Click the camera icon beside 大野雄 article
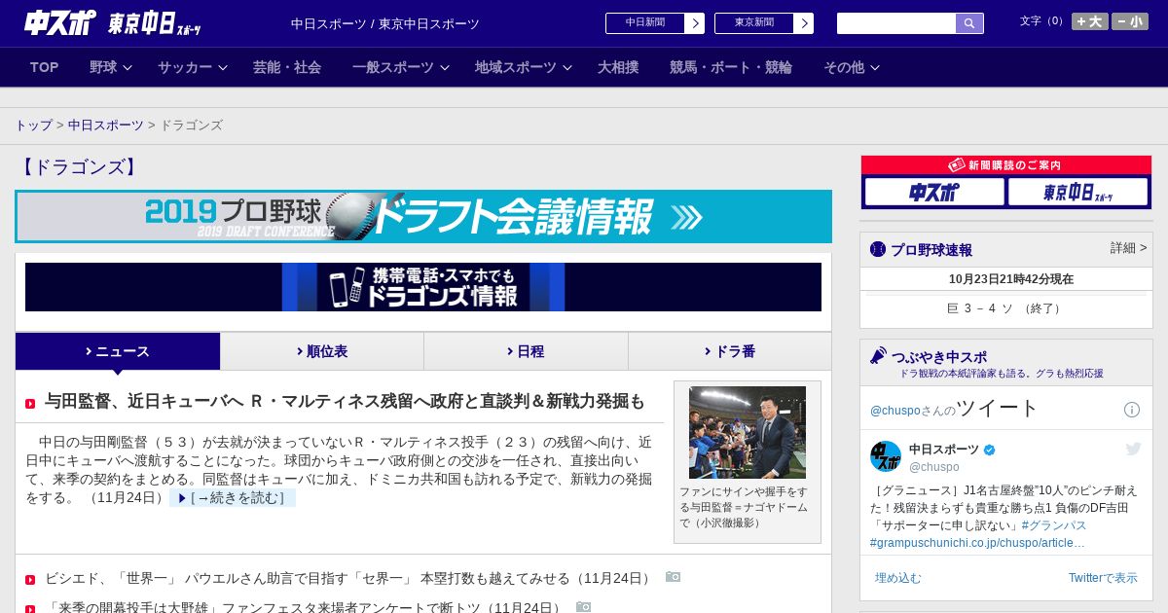Image resolution: width=1168 pixels, height=613 pixels. coord(584,606)
